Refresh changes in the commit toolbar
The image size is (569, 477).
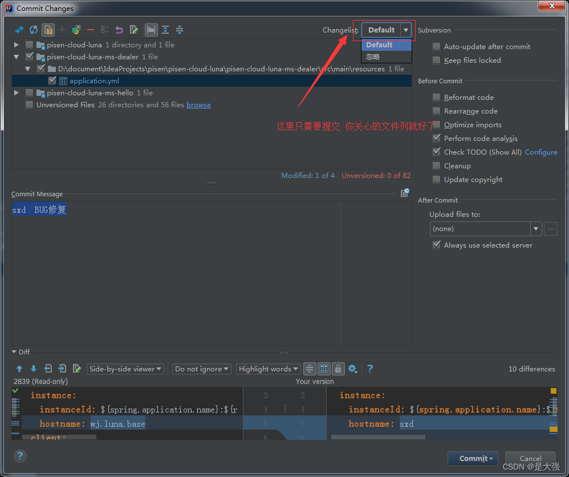tap(34, 30)
